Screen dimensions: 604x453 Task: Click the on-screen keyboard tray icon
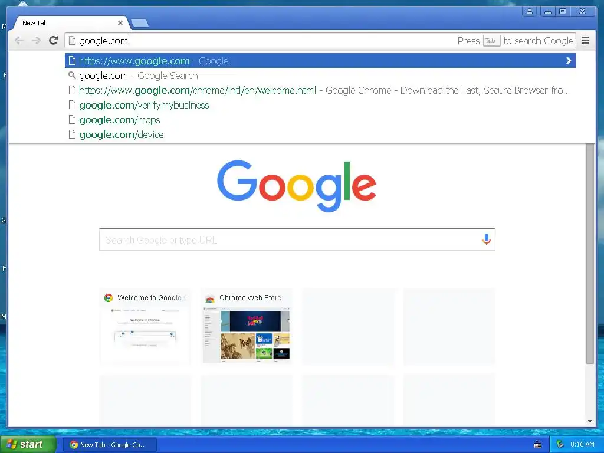(x=538, y=445)
